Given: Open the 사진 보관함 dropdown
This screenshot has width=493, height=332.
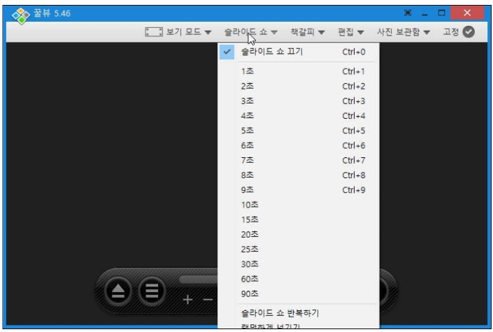Looking at the screenshot, I should [x=403, y=31].
